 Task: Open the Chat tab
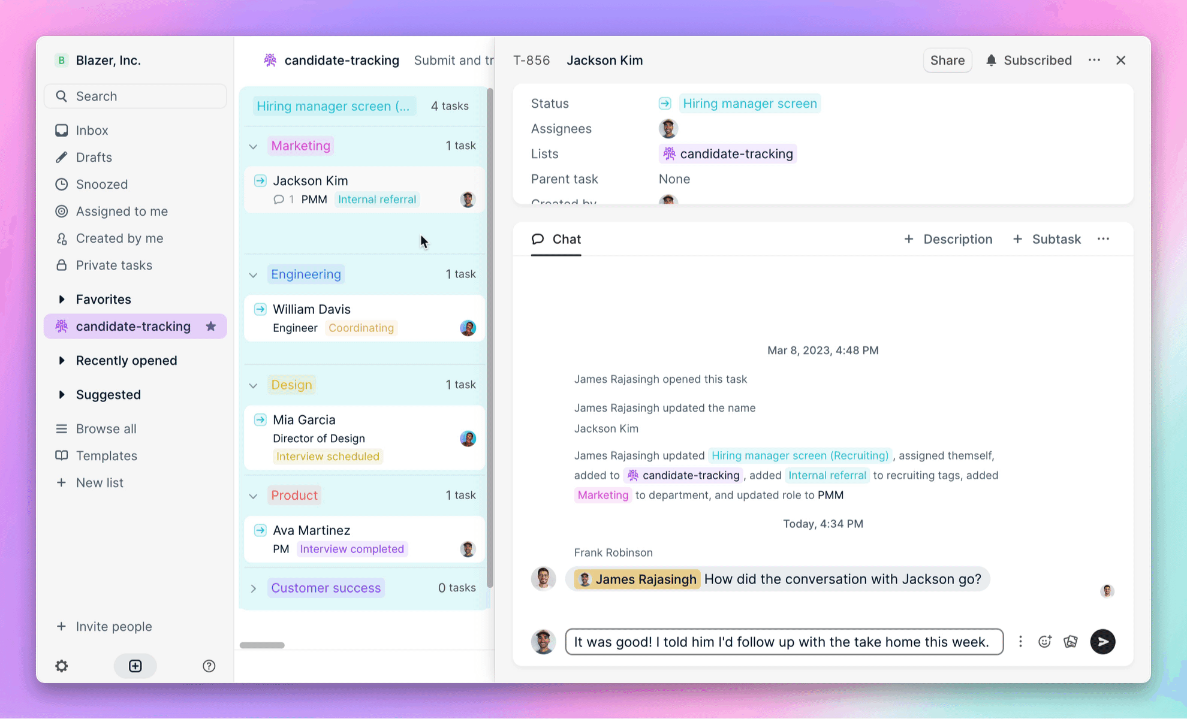coord(557,239)
